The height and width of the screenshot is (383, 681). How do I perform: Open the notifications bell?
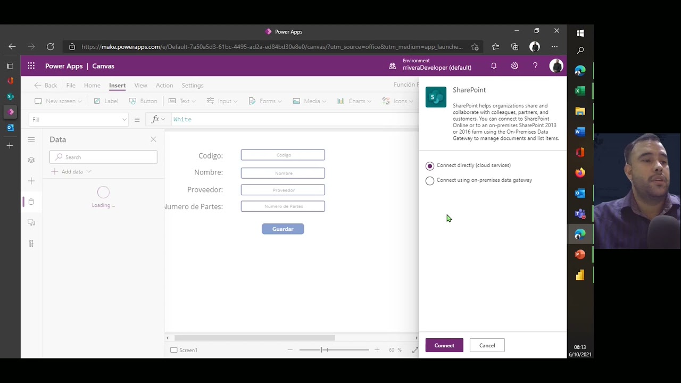coord(494,66)
